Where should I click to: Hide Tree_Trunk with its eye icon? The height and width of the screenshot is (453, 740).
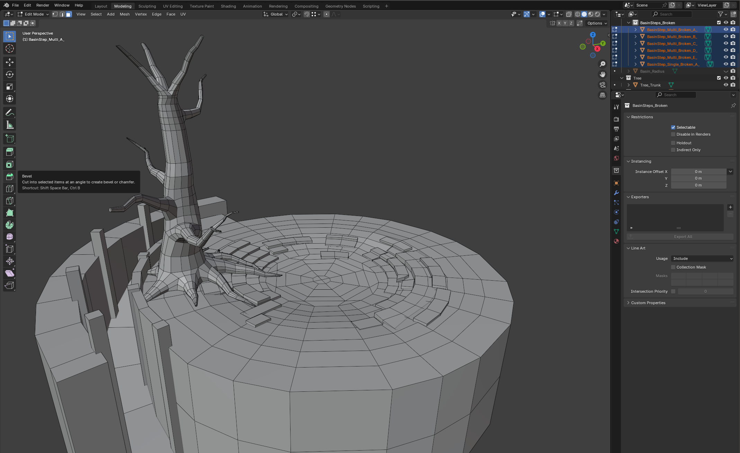[726, 85]
